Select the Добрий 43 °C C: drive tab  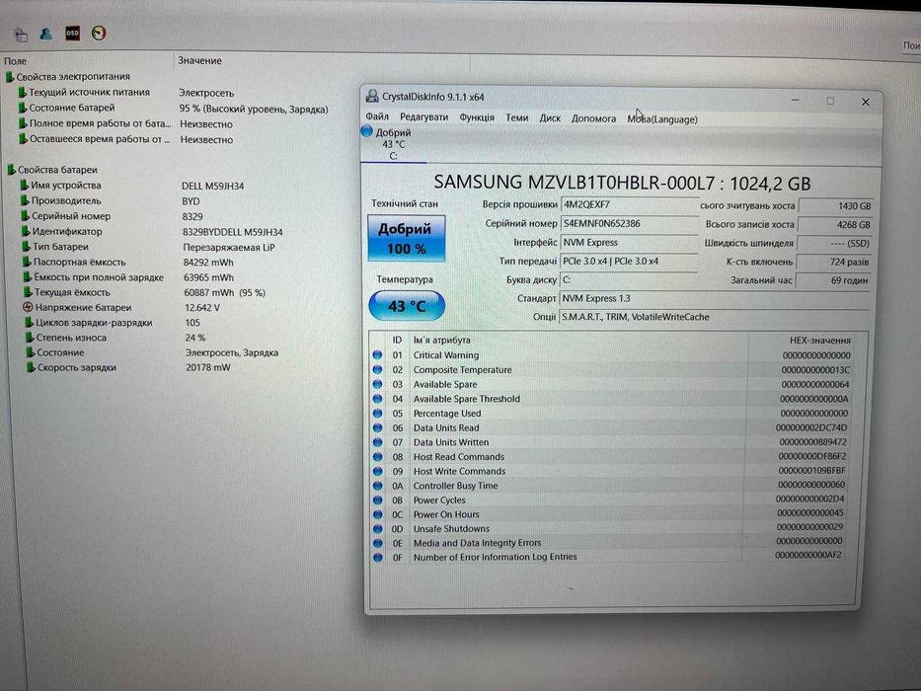click(x=394, y=144)
